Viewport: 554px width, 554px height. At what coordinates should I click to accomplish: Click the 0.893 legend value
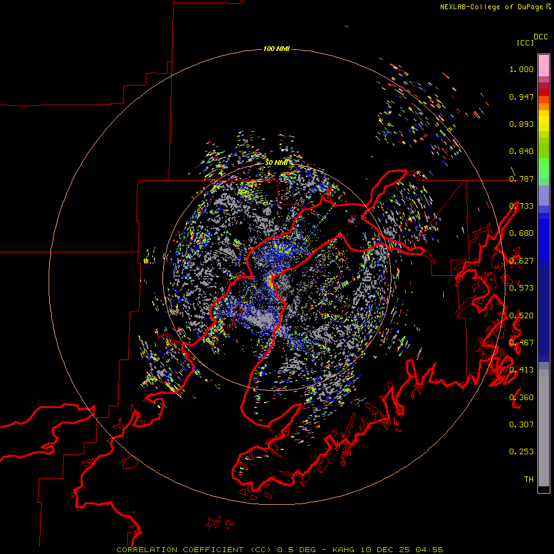pyautogui.click(x=521, y=124)
